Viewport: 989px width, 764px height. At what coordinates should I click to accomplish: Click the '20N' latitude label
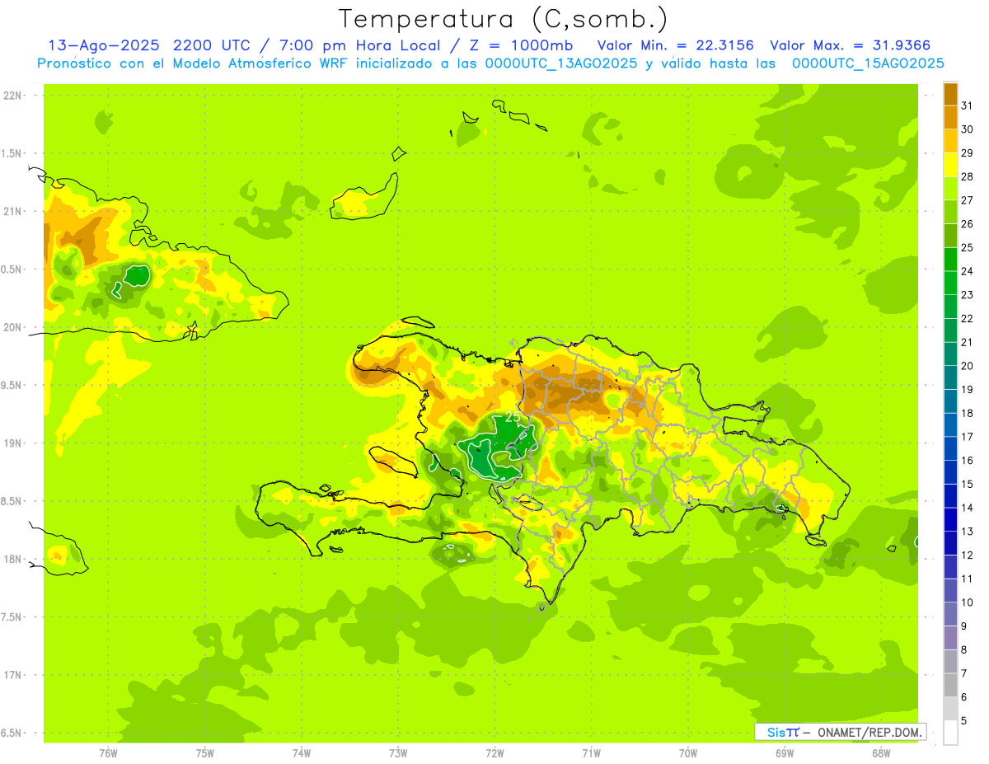coord(12,327)
